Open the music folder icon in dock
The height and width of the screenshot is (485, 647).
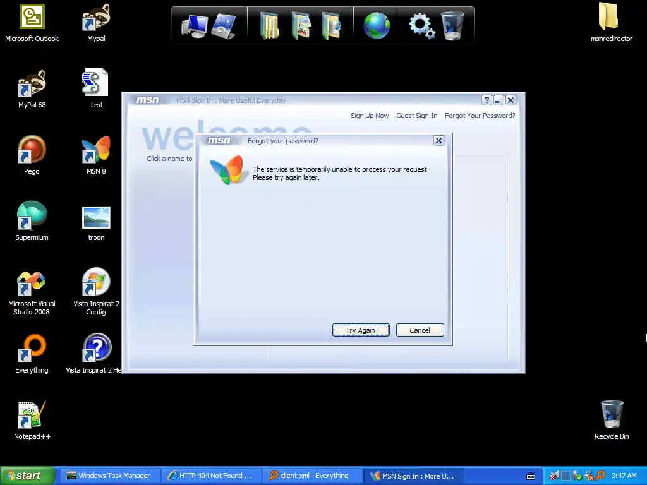click(331, 25)
